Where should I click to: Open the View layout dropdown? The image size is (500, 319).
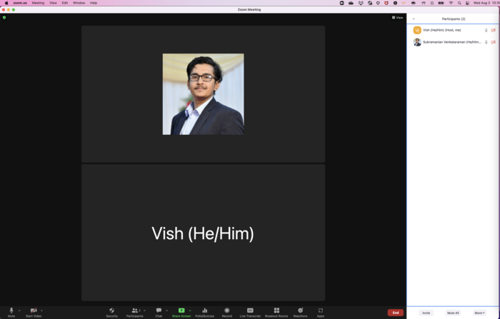(x=398, y=17)
